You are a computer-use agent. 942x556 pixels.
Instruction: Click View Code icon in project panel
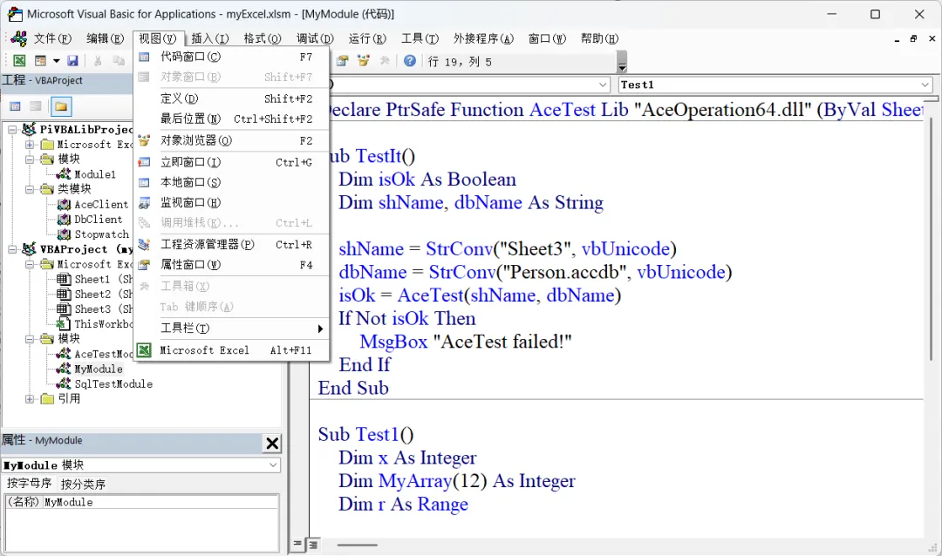pos(15,106)
